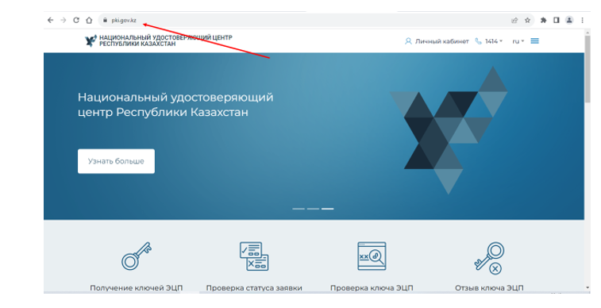This screenshot has width=601, height=308.
Task: Open the browser three-dot menu
Action: [582, 21]
